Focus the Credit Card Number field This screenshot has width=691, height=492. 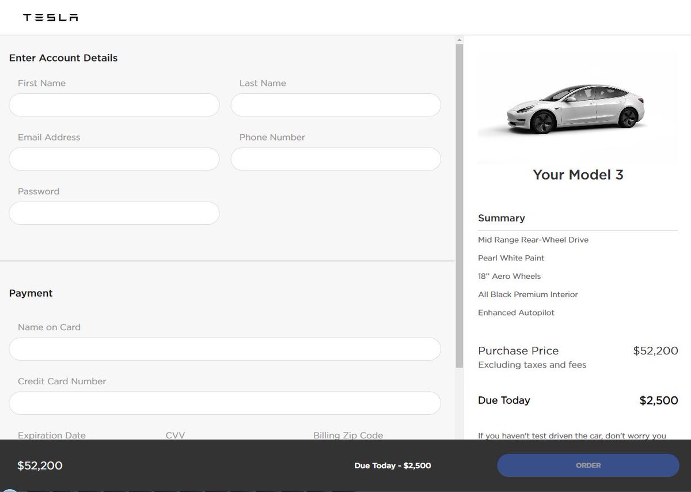coord(225,403)
